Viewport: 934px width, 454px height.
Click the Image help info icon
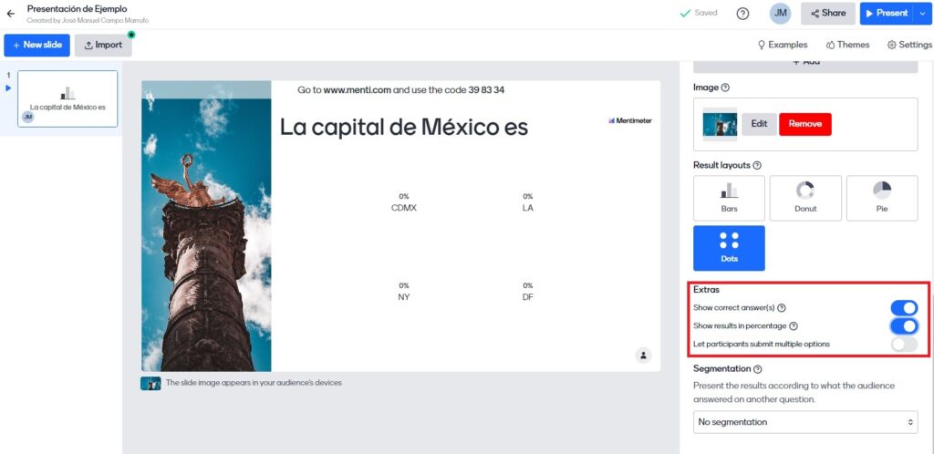(x=726, y=88)
